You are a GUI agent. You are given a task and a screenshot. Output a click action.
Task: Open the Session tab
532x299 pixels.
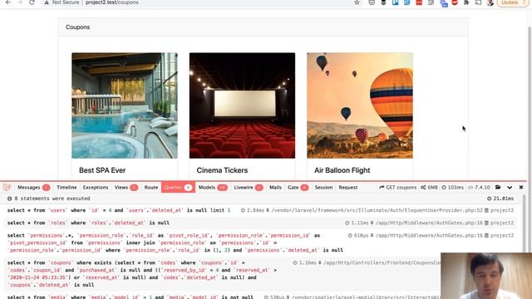pyautogui.click(x=323, y=187)
